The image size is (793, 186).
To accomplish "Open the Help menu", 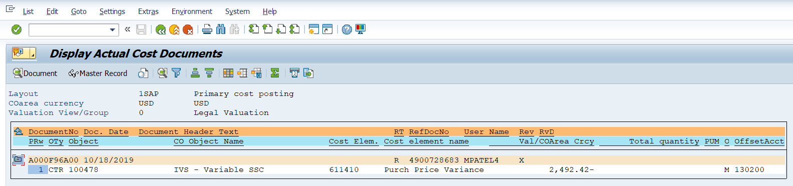I will tap(269, 11).
